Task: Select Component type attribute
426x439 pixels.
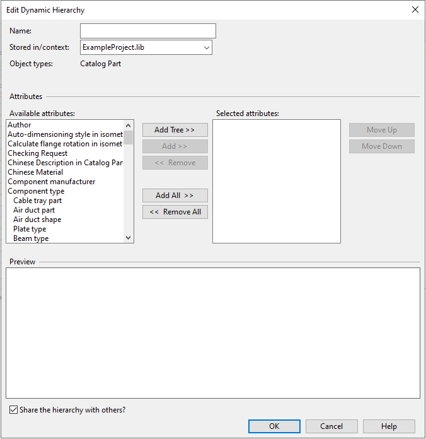Action: [x=36, y=191]
